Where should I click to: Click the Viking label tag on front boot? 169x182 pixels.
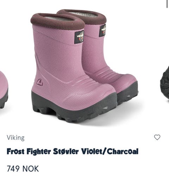79,37
